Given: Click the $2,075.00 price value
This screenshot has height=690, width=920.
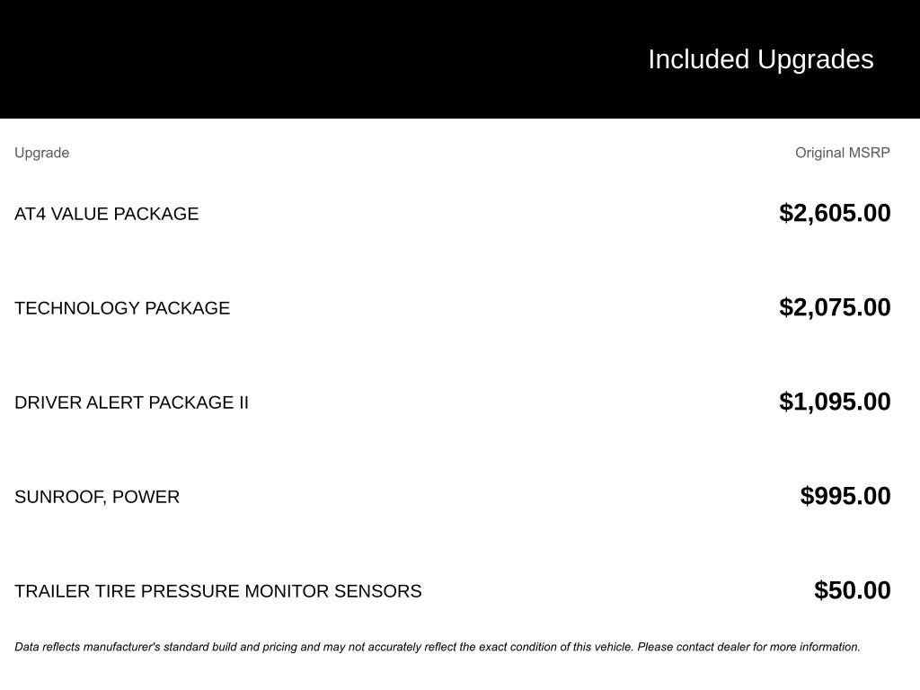Looking at the screenshot, I should (835, 307).
